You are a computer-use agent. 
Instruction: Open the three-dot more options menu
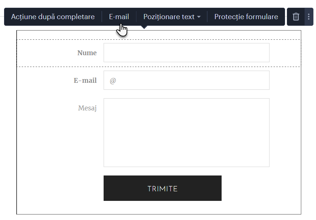pyautogui.click(x=309, y=17)
